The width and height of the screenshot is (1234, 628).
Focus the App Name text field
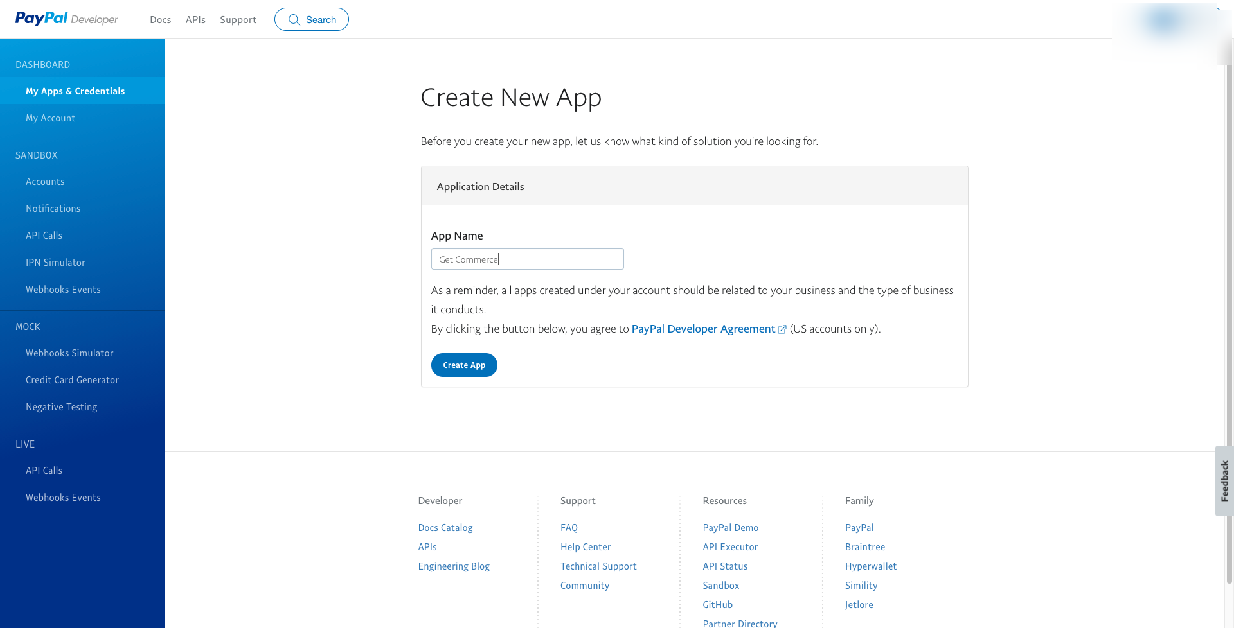[527, 259]
